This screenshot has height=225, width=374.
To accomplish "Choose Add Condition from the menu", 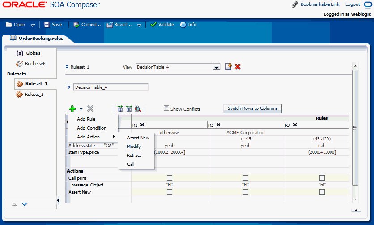I will pyautogui.click(x=92, y=128).
